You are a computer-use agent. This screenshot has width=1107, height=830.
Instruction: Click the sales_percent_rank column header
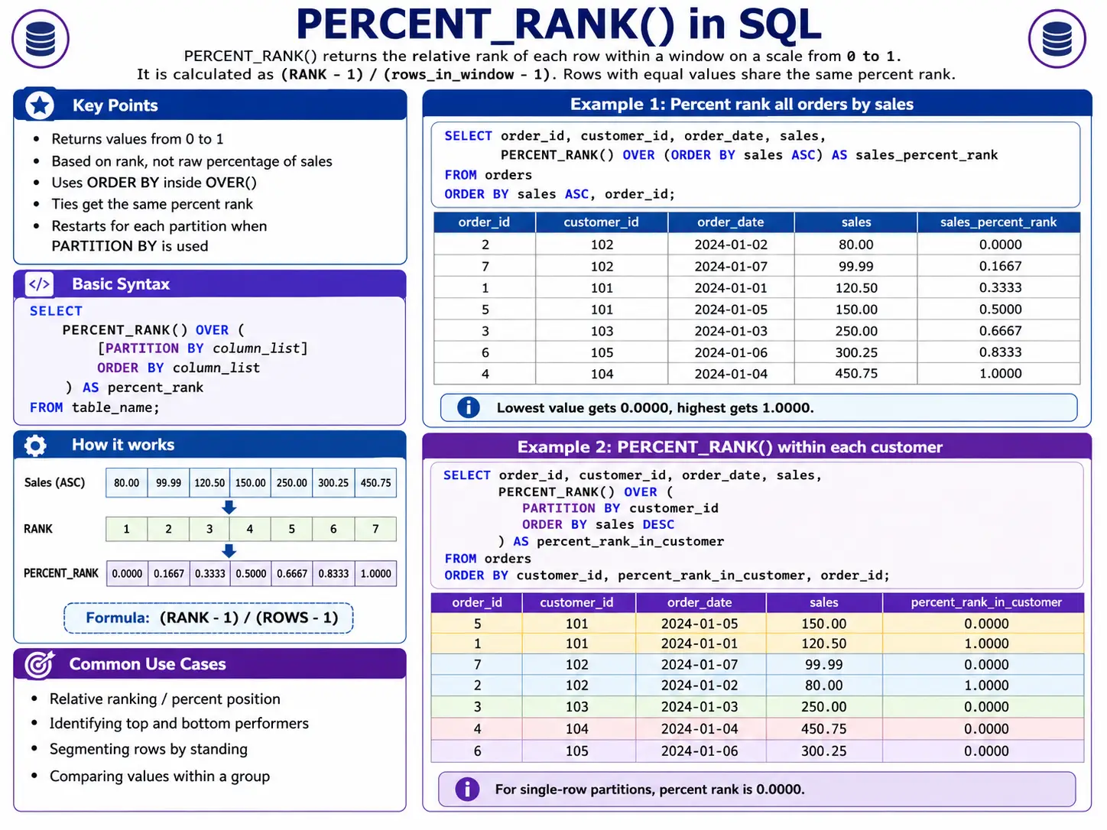(x=998, y=222)
